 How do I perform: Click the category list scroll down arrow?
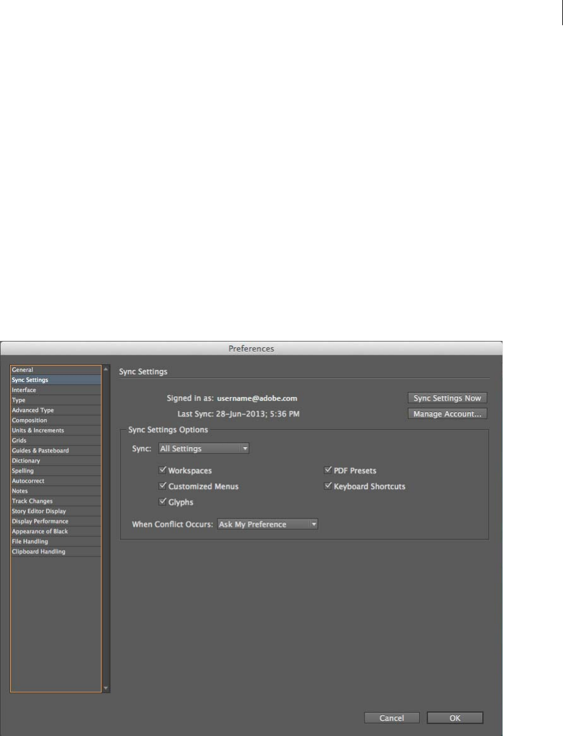[x=106, y=688]
